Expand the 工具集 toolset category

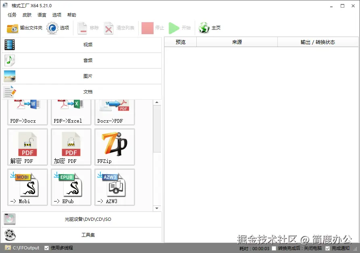(82, 235)
